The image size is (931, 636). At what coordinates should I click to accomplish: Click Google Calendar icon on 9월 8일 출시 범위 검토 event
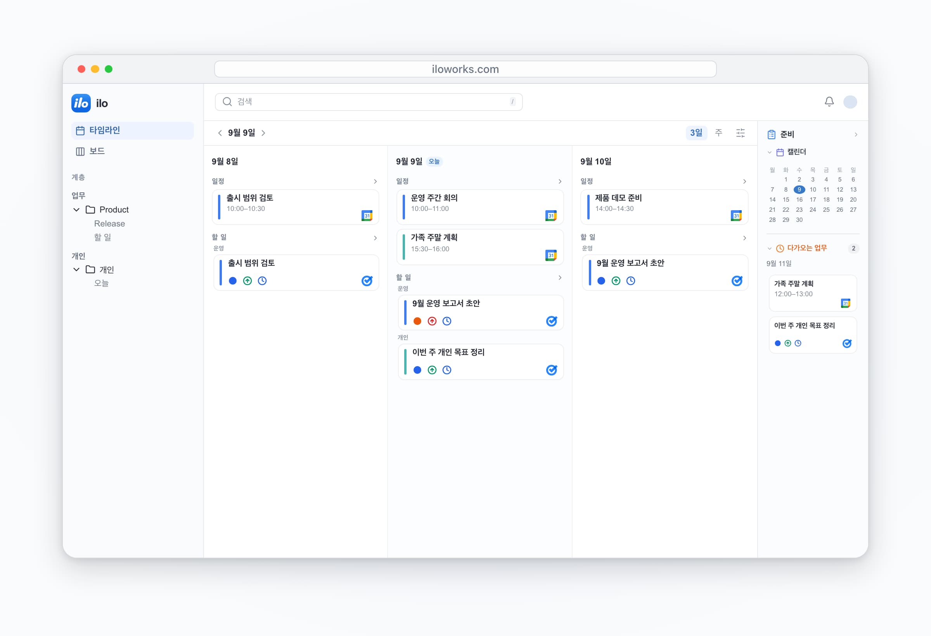367,216
